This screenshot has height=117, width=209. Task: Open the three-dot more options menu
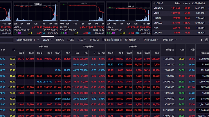point(181,40)
